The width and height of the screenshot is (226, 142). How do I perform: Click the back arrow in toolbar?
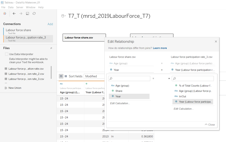(x=14, y=14)
